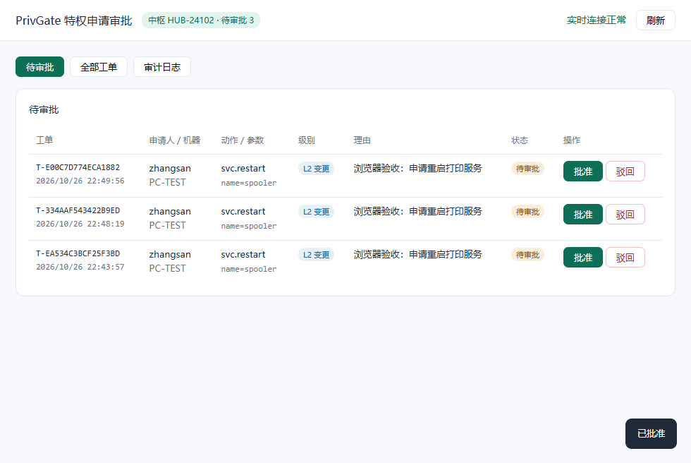The image size is (691, 463).
Task: Select ticket ID T-E00C7D774ECA1882
Action: click(78, 167)
